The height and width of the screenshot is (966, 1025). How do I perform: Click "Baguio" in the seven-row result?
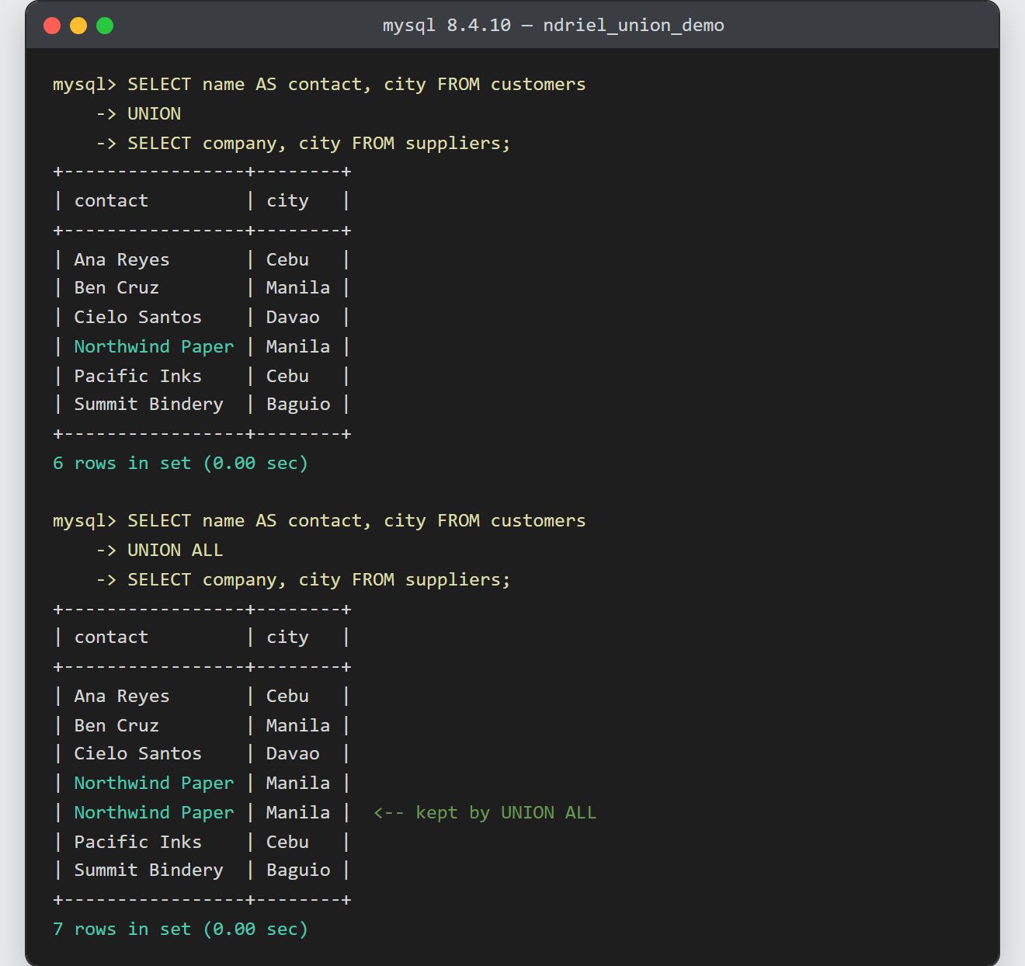pos(298,870)
